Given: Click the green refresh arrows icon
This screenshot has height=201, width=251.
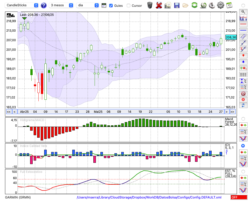Looking at the screenshot, I should click(194, 5).
